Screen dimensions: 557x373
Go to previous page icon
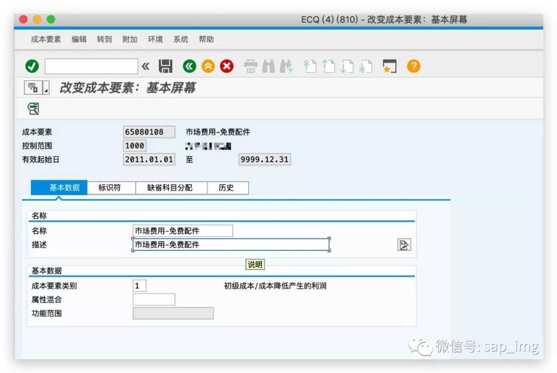(328, 66)
